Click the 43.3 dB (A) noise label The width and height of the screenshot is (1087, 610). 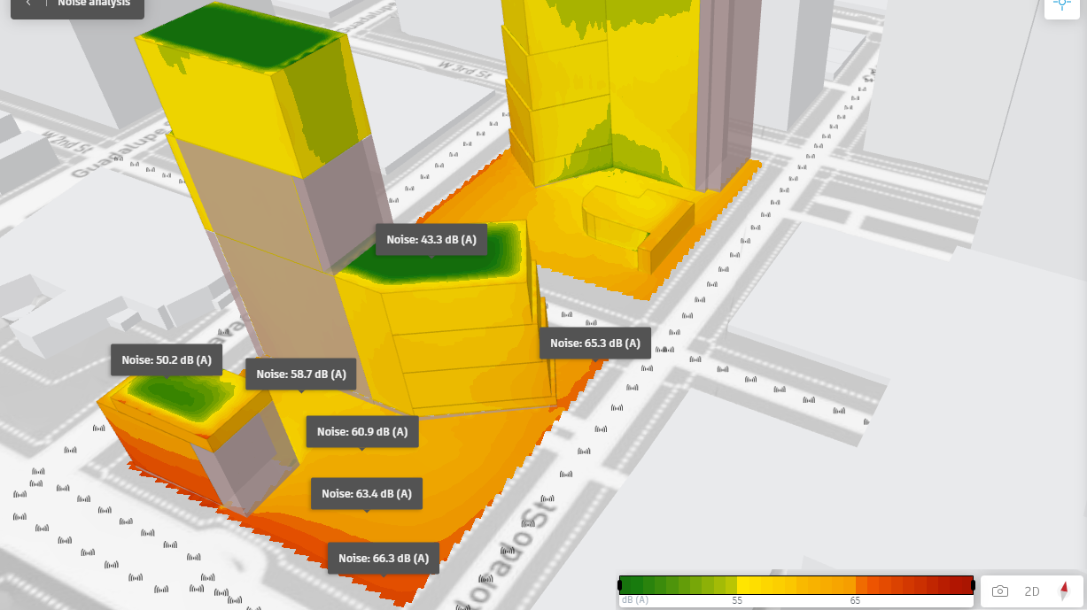coord(431,239)
